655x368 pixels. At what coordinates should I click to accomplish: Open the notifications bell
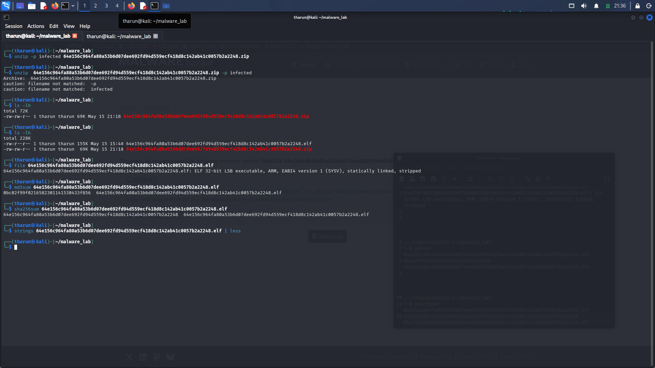coord(596,6)
